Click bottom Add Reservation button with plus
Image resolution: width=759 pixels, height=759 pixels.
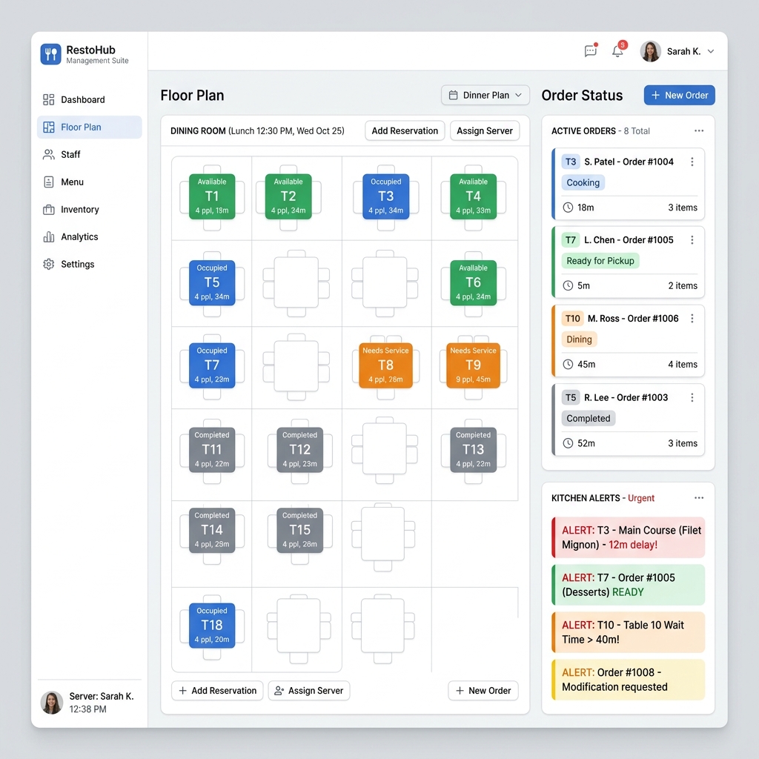(x=217, y=691)
